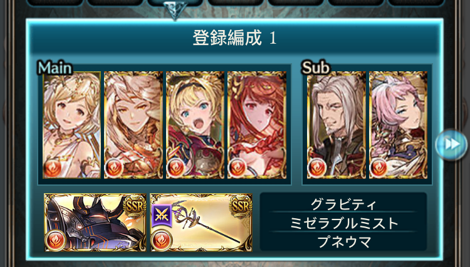
Task: Click fire element icon on the staff weapon
Action: pos(161,240)
